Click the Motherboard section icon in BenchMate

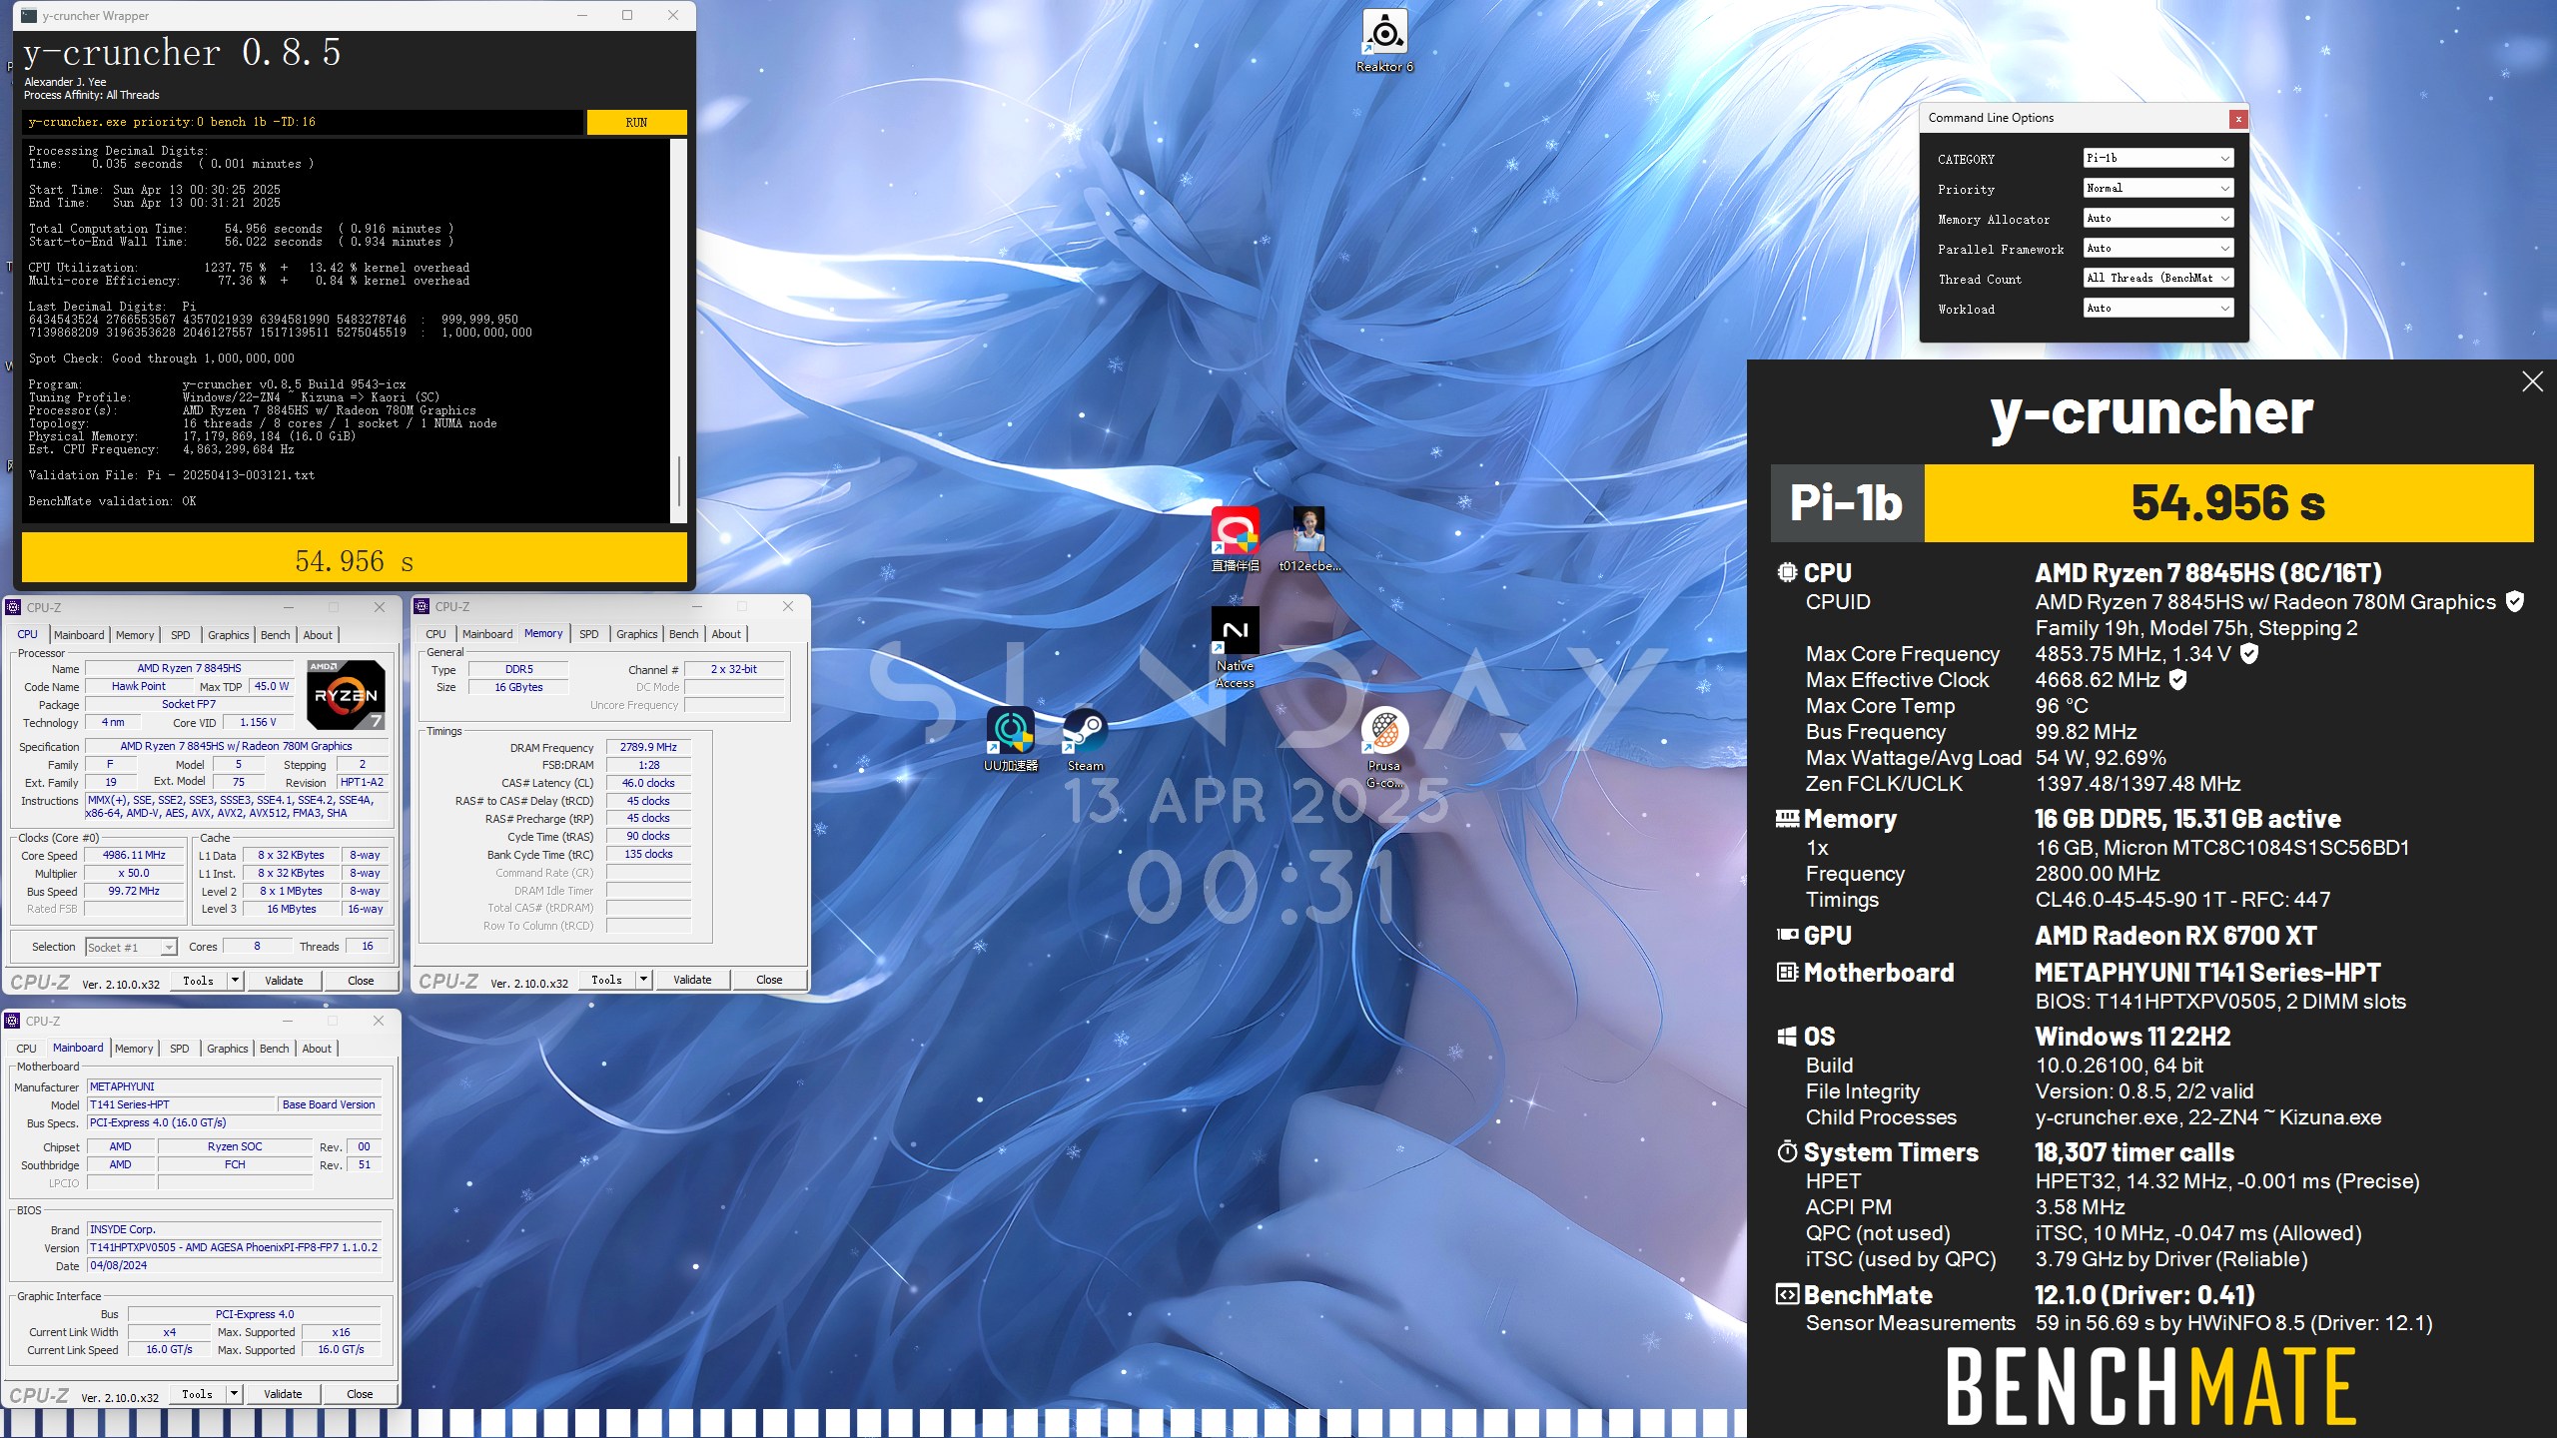pos(1787,972)
